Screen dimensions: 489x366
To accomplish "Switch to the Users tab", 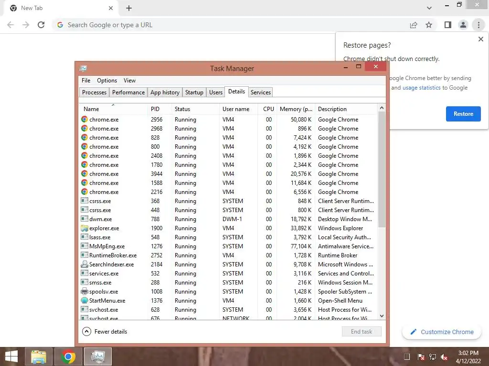I will pos(215,92).
